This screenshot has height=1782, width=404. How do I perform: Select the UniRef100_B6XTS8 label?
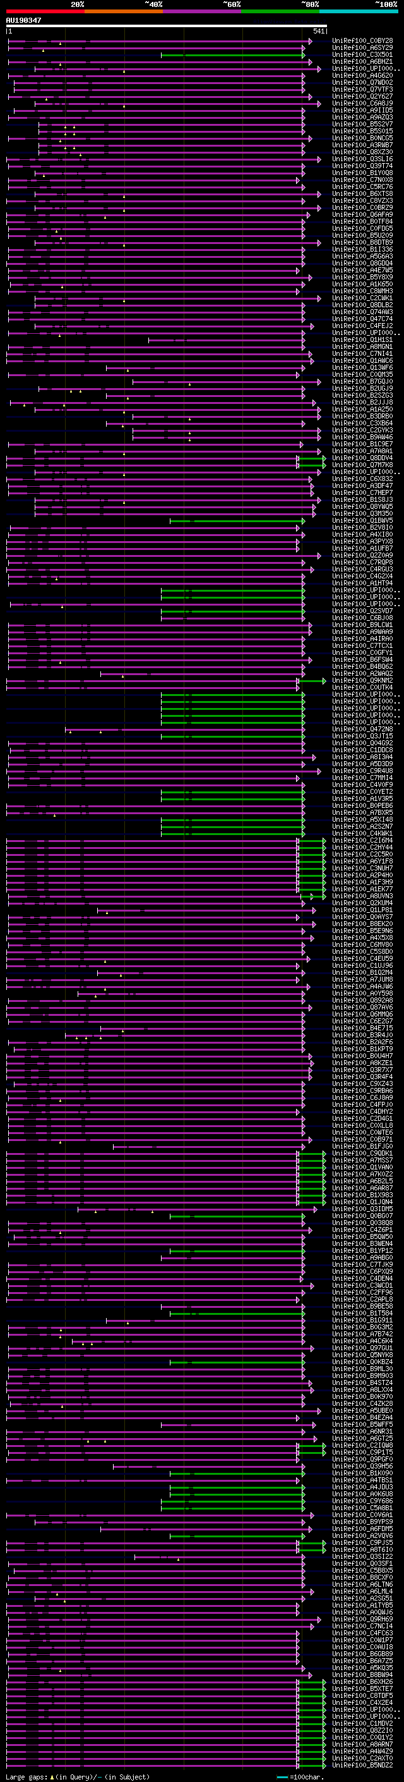point(362,193)
